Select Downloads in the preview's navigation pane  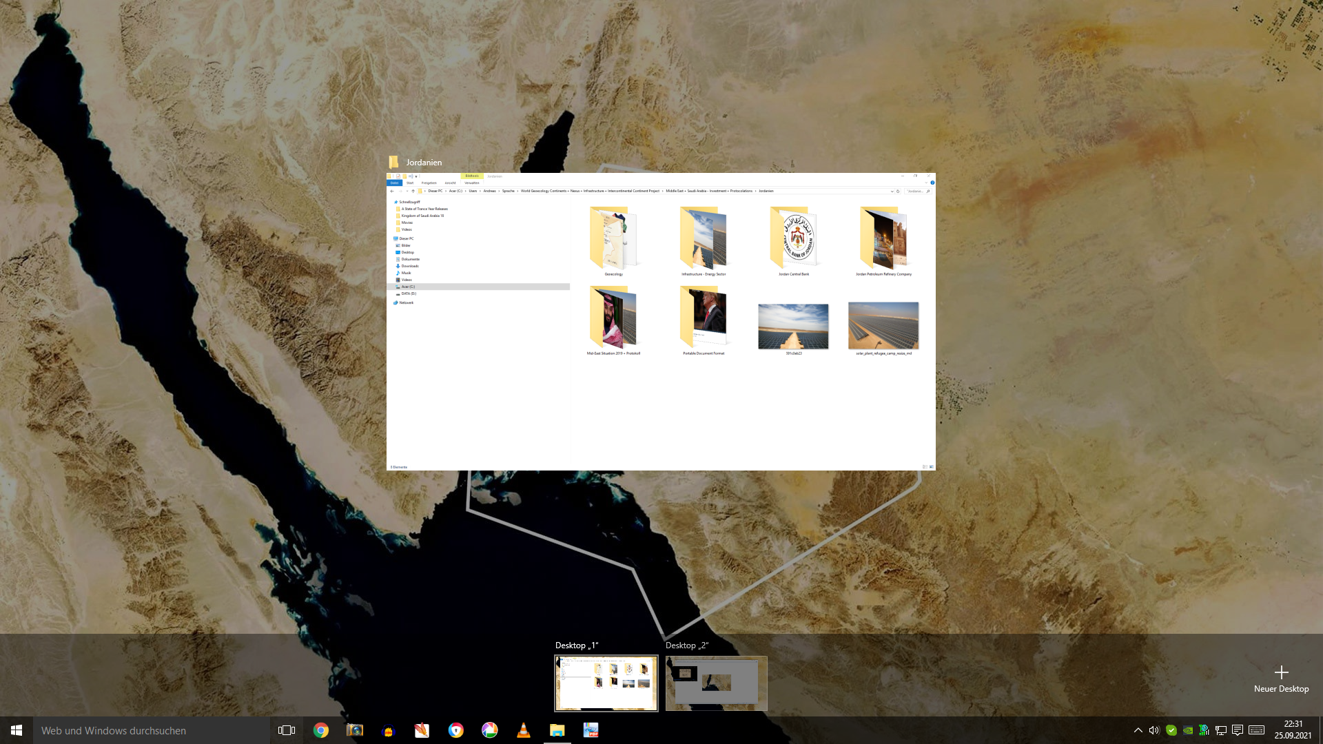pyautogui.click(x=410, y=266)
